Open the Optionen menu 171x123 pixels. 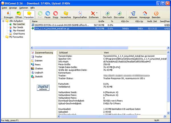tap(24, 8)
